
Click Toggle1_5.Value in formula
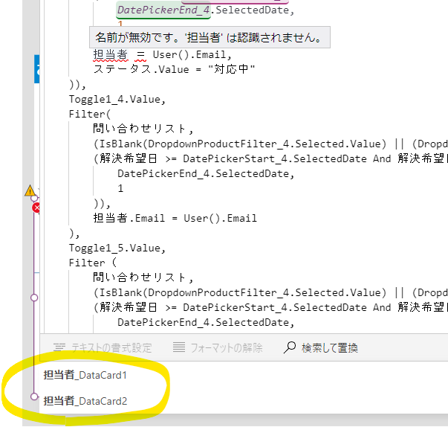[x=117, y=248]
